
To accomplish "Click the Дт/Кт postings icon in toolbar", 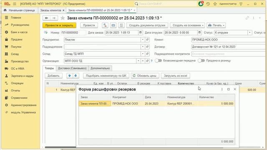I will 105,25.
